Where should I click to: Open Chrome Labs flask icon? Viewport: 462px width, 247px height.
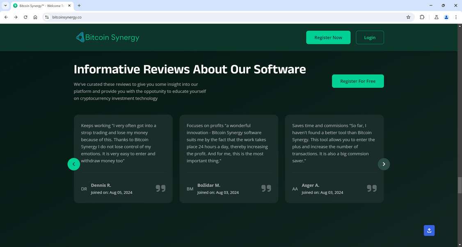coord(437,17)
